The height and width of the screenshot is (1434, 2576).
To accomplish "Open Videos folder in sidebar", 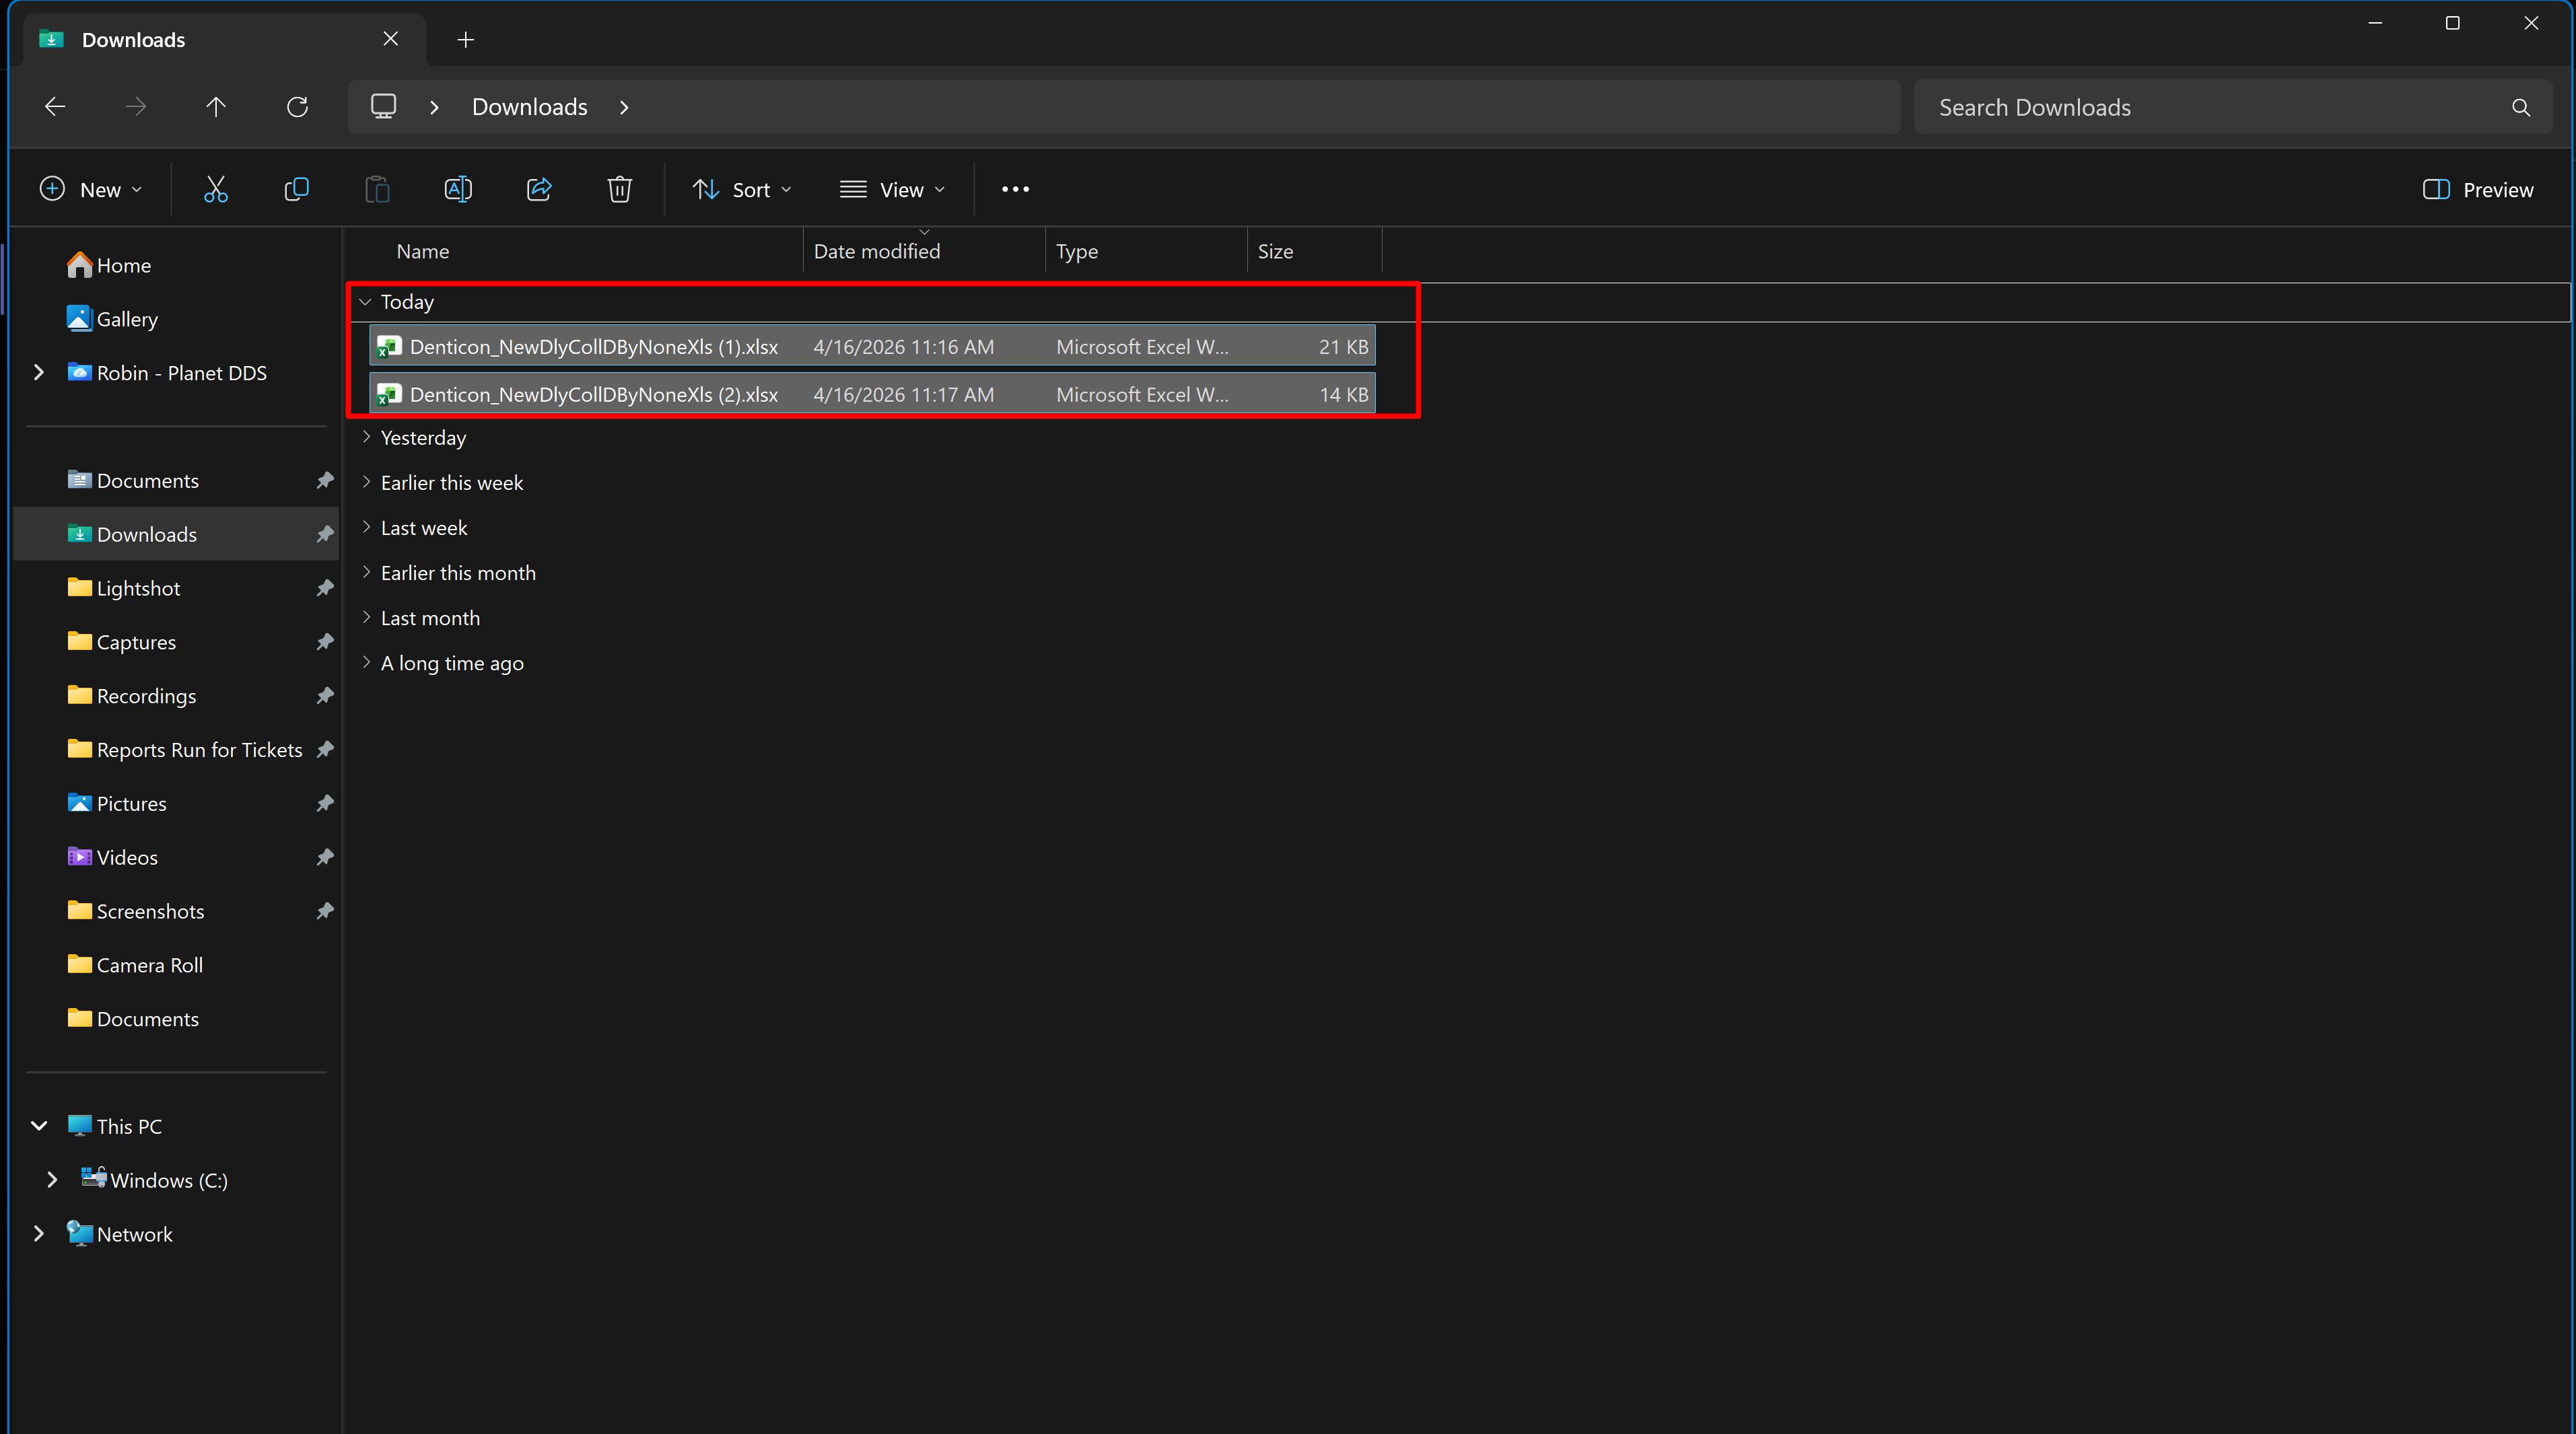I will 112,857.
